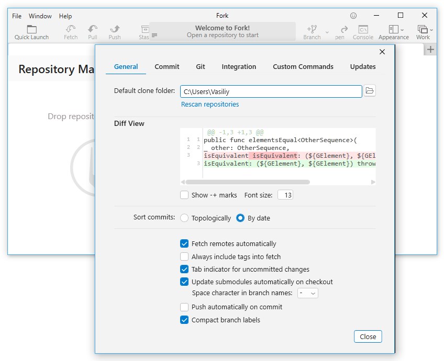Click the smiley feedback icon
The image size is (444, 361).
click(353, 16)
